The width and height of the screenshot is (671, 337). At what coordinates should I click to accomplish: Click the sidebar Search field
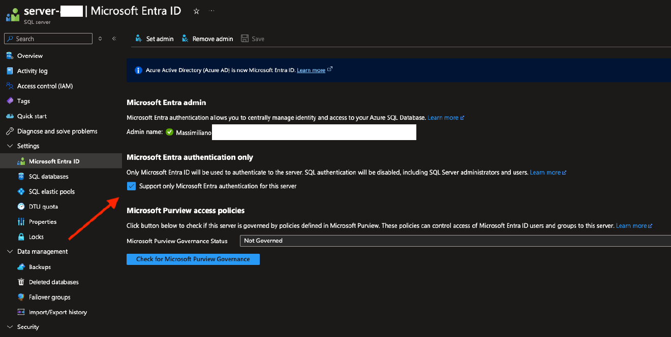(x=48, y=38)
